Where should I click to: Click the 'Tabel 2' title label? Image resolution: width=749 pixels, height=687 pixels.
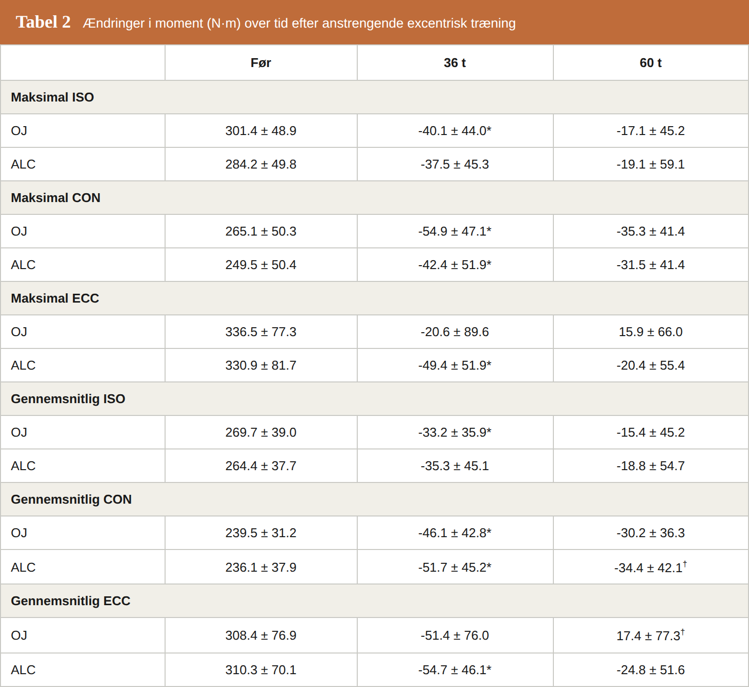[x=43, y=22]
